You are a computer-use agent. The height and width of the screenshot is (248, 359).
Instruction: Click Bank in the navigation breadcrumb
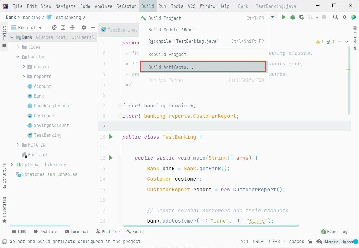[11, 17]
